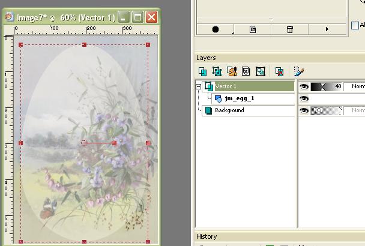The image size is (365, 246).
Task: Click the Background layer icon
Action: click(x=208, y=110)
